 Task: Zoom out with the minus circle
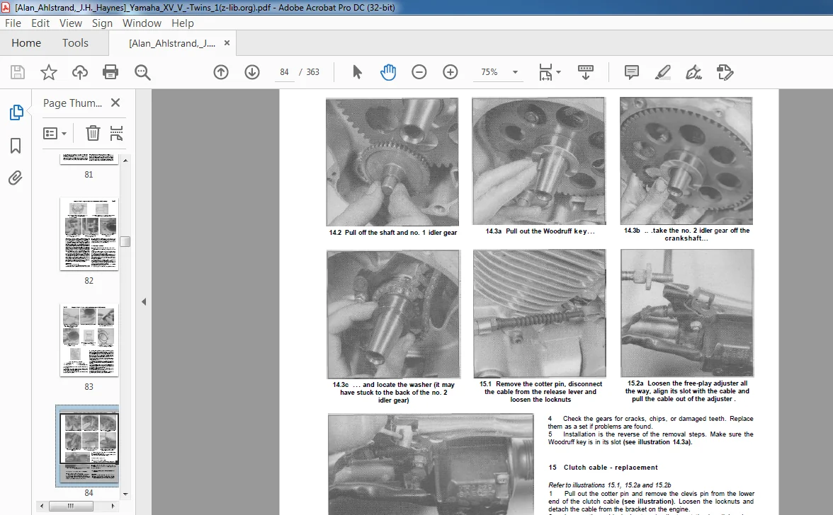(419, 72)
